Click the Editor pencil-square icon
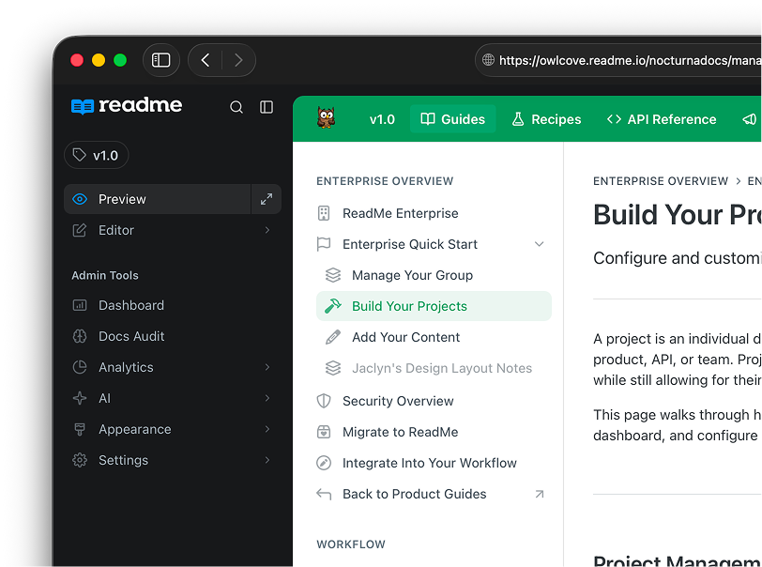This screenshot has height=567, width=762. pyautogui.click(x=79, y=230)
